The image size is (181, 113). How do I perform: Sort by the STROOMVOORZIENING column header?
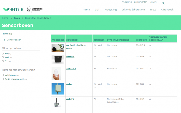(x=118, y=40)
